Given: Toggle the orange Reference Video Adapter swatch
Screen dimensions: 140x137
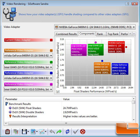Looking at the screenshot, I should click(51, 50).
